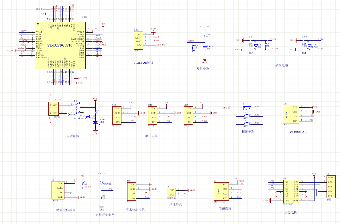
Task: Click the '复位电路' caption
Action: click(x=203, y=69)
